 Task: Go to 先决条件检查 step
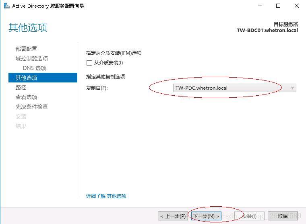coord(32,107)
